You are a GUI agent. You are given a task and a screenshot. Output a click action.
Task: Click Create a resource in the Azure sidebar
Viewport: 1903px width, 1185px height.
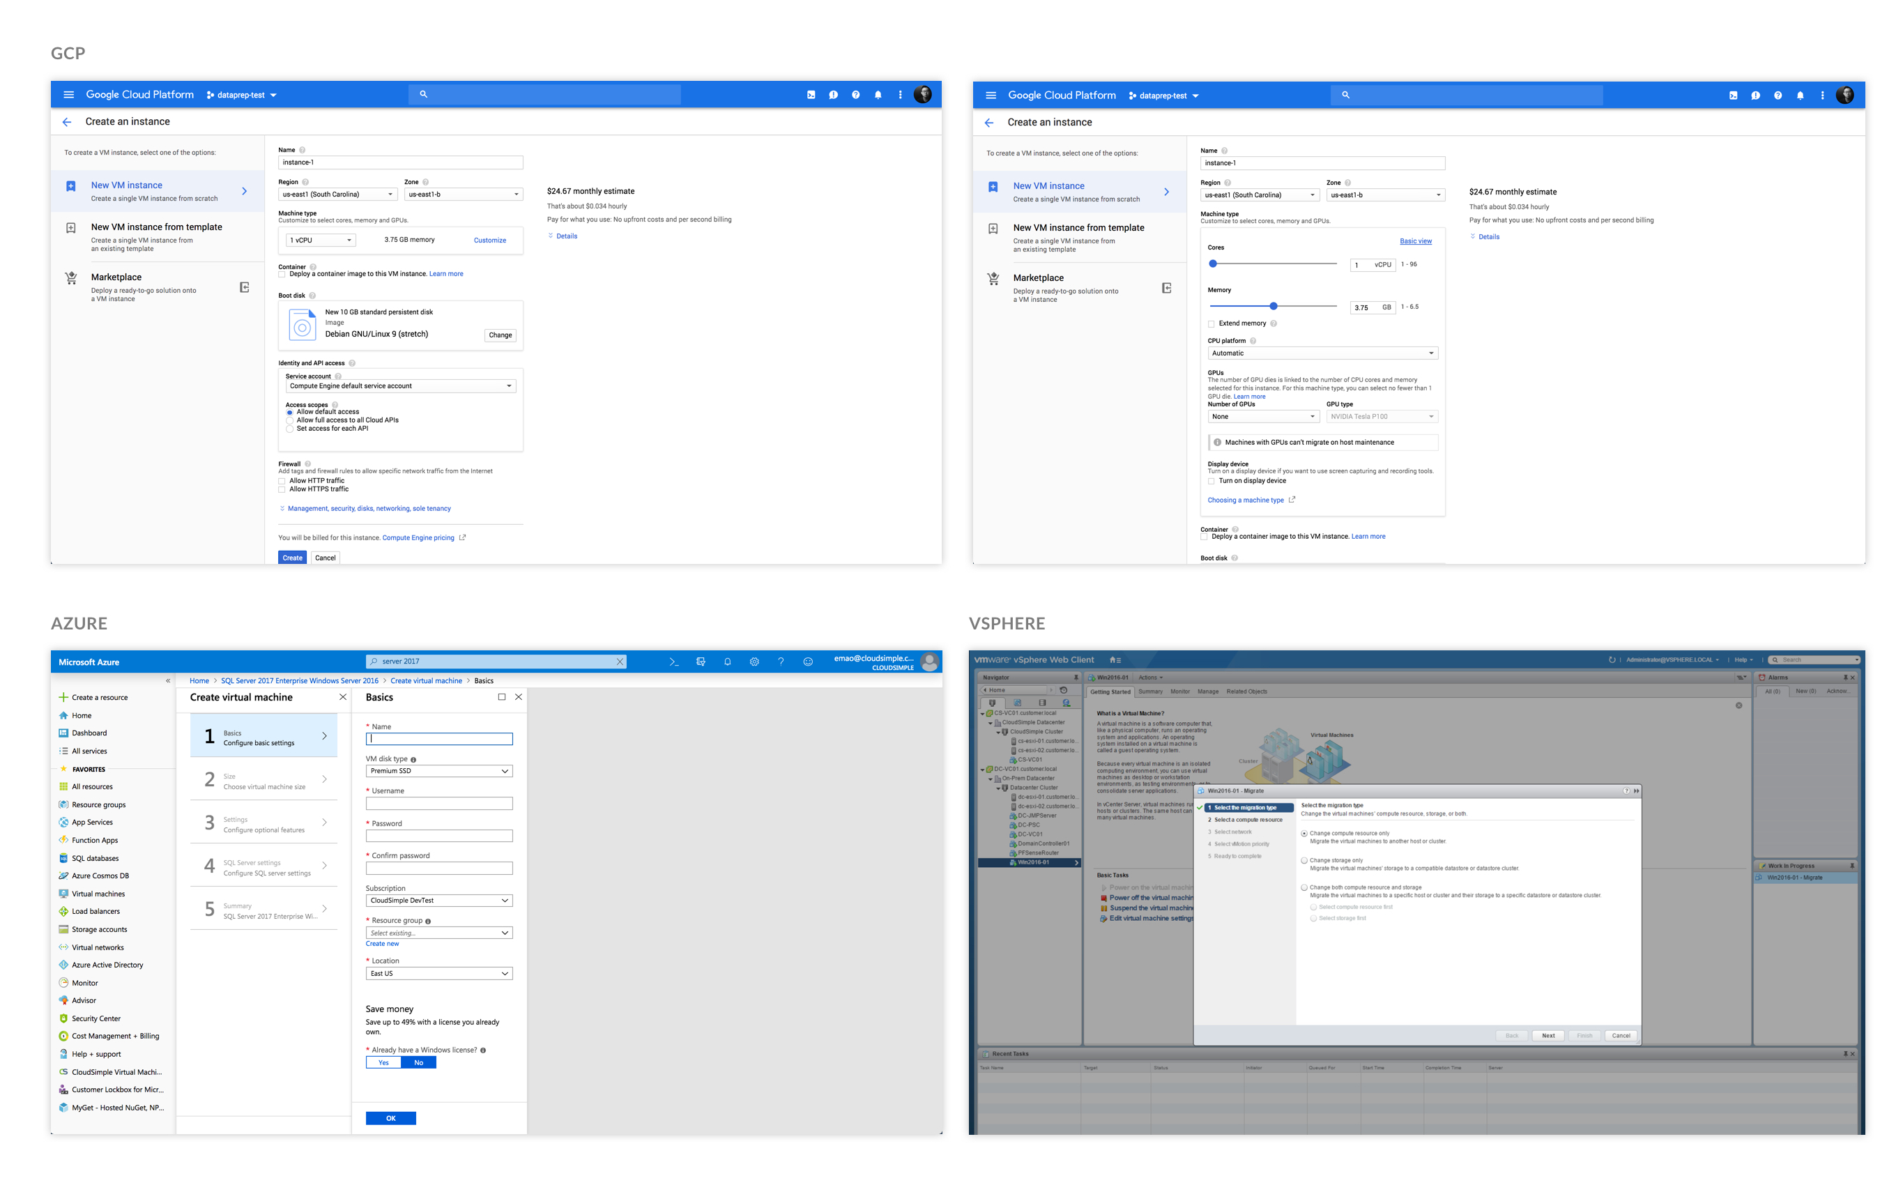coord(93,698)
